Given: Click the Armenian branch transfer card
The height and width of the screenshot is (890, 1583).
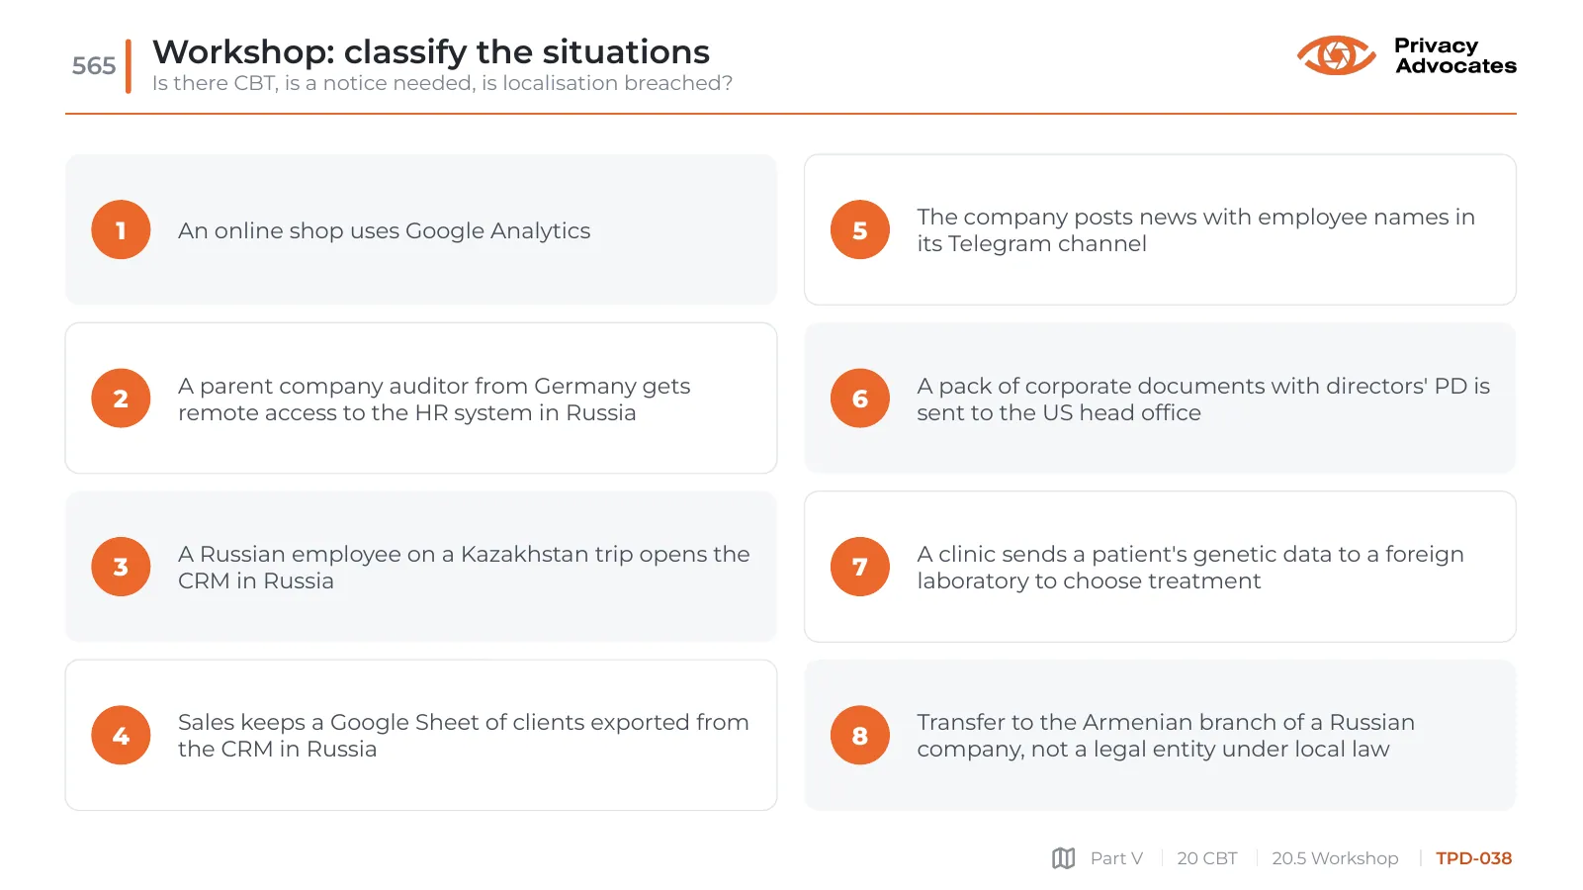Looking at the screenshot, I should tap(1160, 735).
